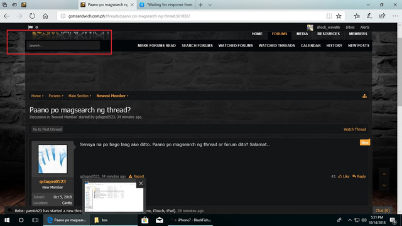Open Windows Start menu
Screen dimensions: 402x226
(x=7, y=220)
